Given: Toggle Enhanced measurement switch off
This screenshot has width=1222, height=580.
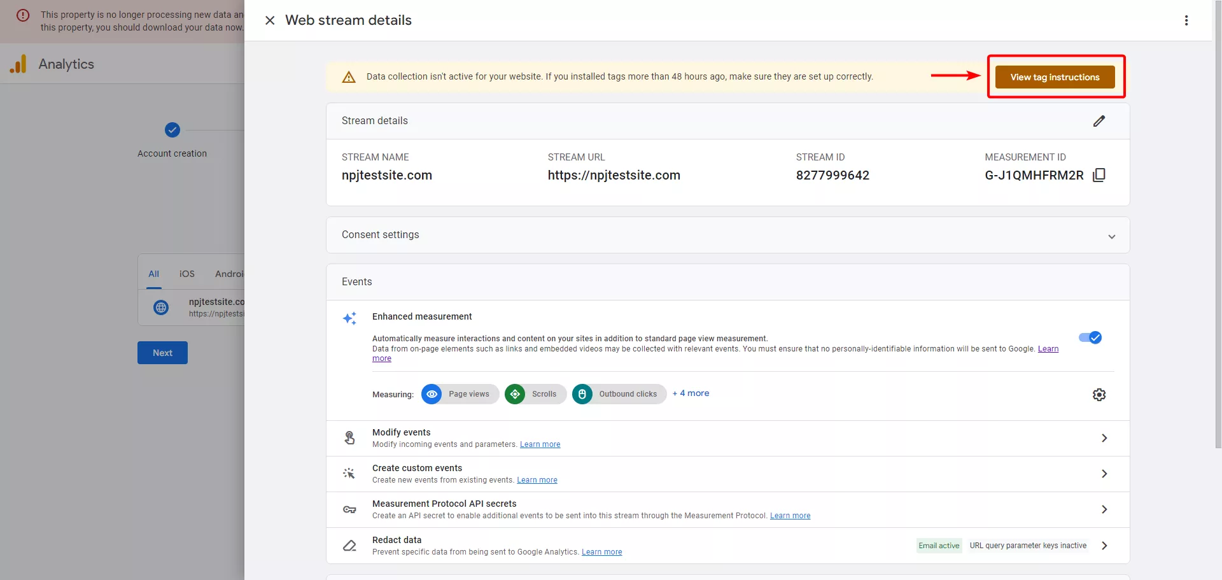Looking at the screenshot, I should (1090, 337).
